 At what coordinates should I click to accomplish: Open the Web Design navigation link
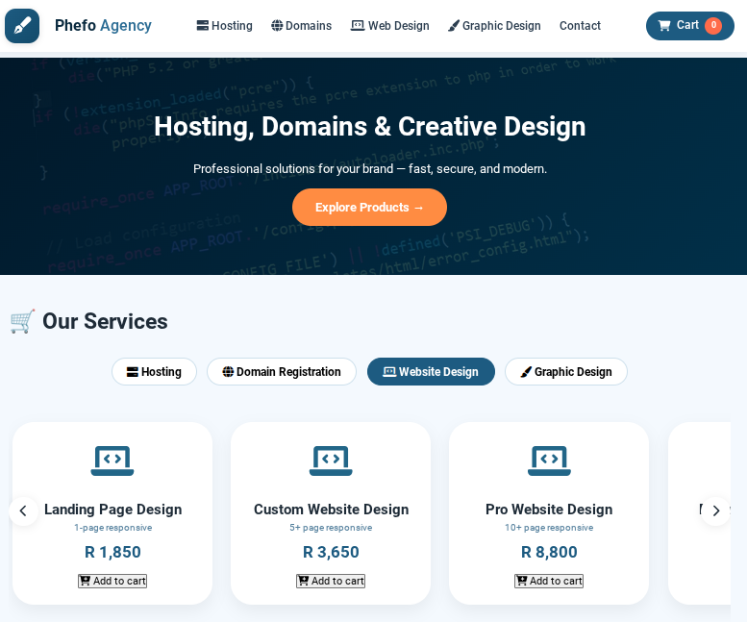[389, 26]
